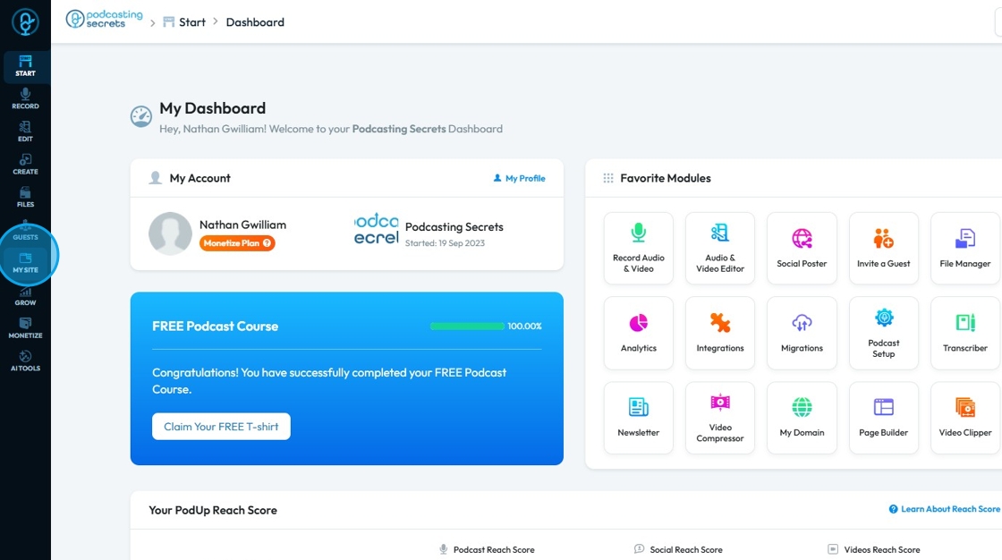Click the 'Your PodUp Reach Score' heading
Viewport: 1002px width, 560px height.
[x=213, y=510]
